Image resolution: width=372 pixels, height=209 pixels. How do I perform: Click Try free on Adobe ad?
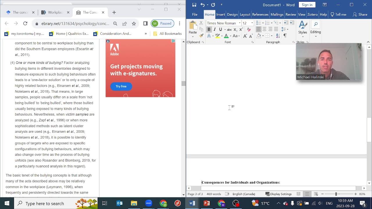121,86
